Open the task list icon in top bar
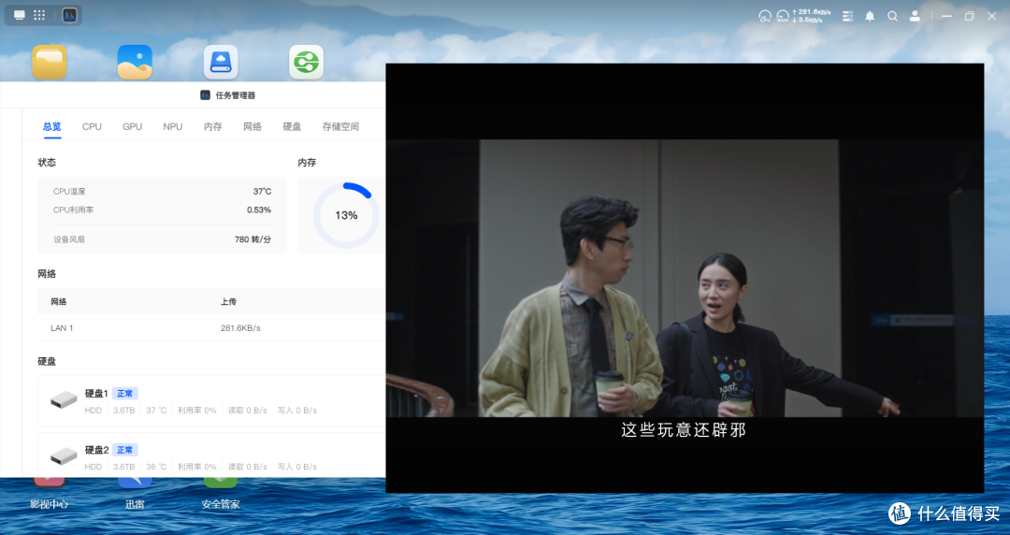The height and width of the screenshot is (535, 1010). (x=847, y=16)
